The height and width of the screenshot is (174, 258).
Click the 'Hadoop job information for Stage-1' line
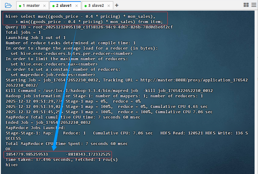point(104,96)
